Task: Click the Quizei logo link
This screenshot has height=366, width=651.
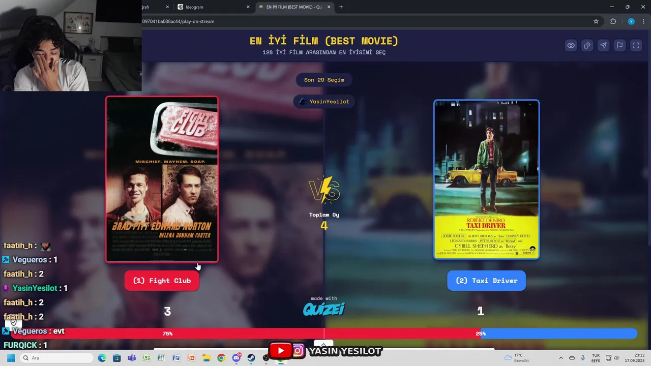Action: click(324, 309)
